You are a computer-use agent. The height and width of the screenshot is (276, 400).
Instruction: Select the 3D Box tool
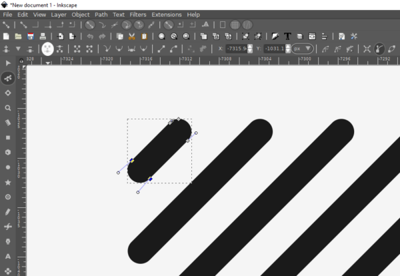point(8,152)
